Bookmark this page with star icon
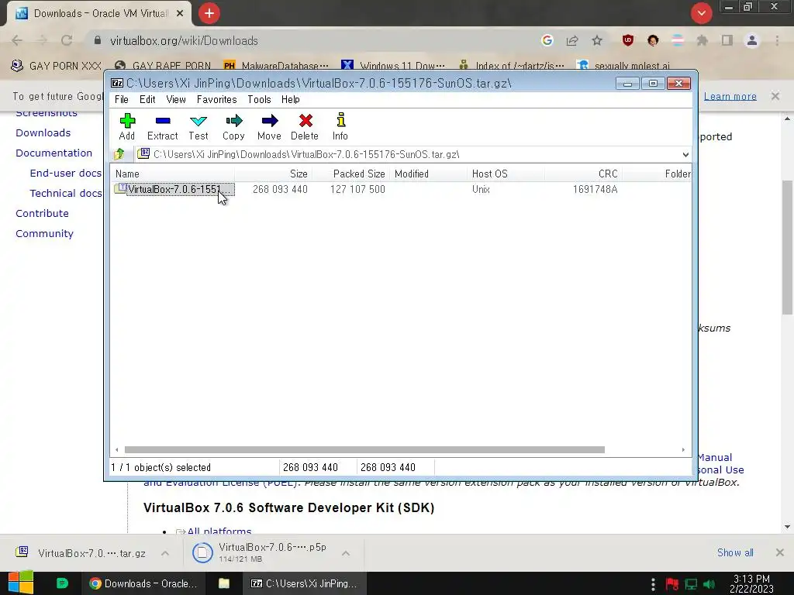 597,40
